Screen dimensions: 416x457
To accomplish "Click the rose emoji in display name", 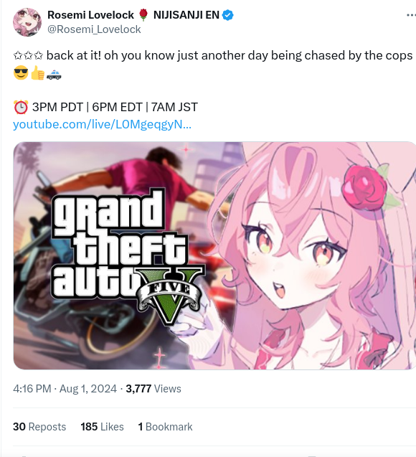I will click(143, 15).
